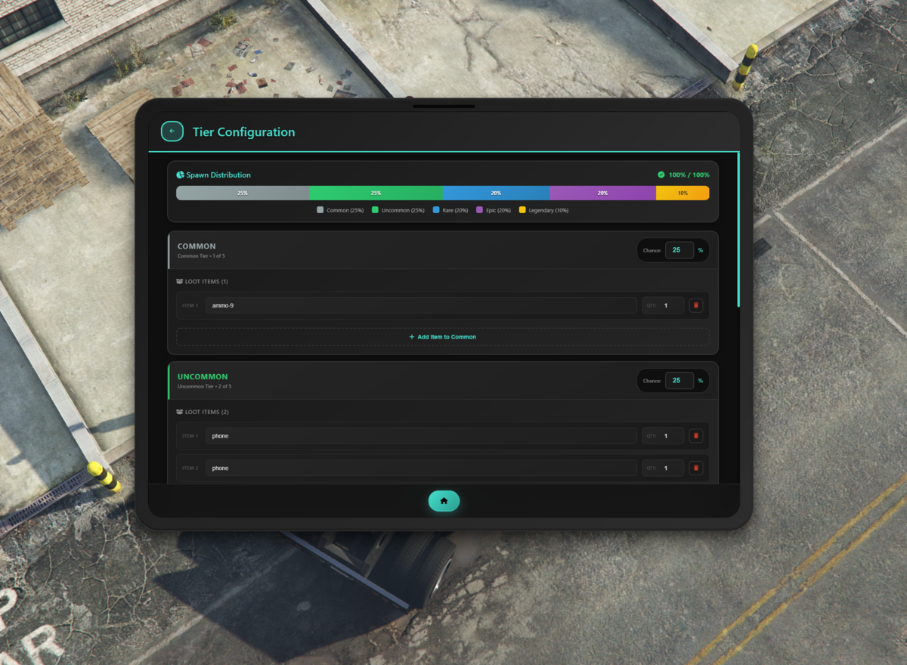907x665 pixels.
Task: Edit the Uncommon chance value field
Action: pos(679,381)
